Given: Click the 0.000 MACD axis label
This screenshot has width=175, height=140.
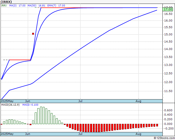Looking at the screenshot, I should click(168, 124).
